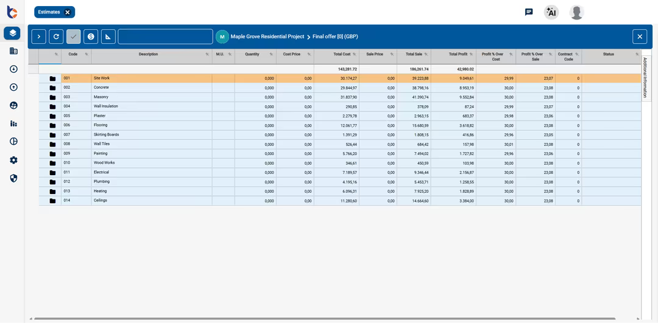Open the folder icon for Painting row
Viewport: 658px width, 323px height.
(52, 154)
